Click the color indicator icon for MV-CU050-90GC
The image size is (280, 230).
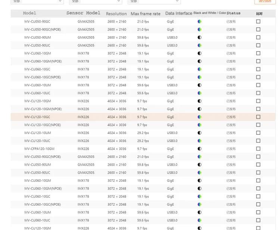pyautogui.click(x=199, y=22)
